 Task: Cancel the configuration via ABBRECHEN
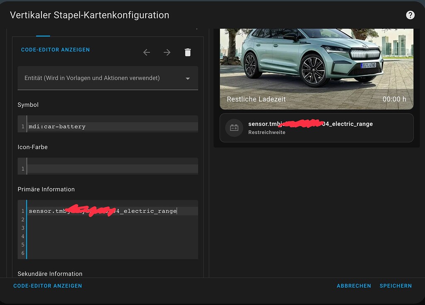coord(354,286)
